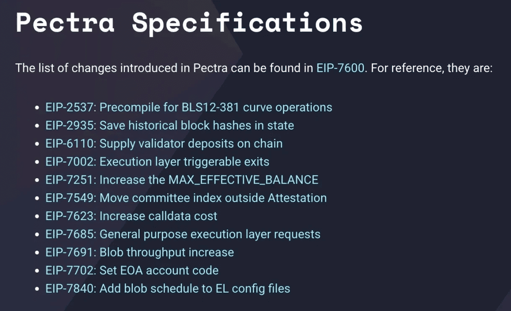Open EIP-7623 Increase calldata cost link

(131, 216)
